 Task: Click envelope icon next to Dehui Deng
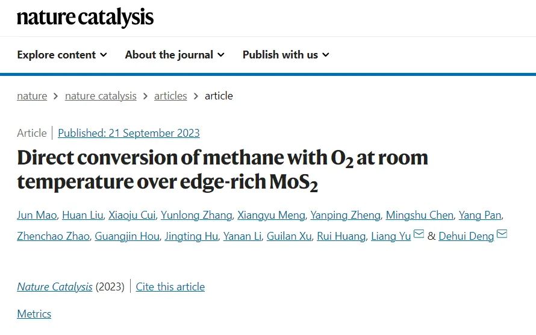[x=502, y=234]
